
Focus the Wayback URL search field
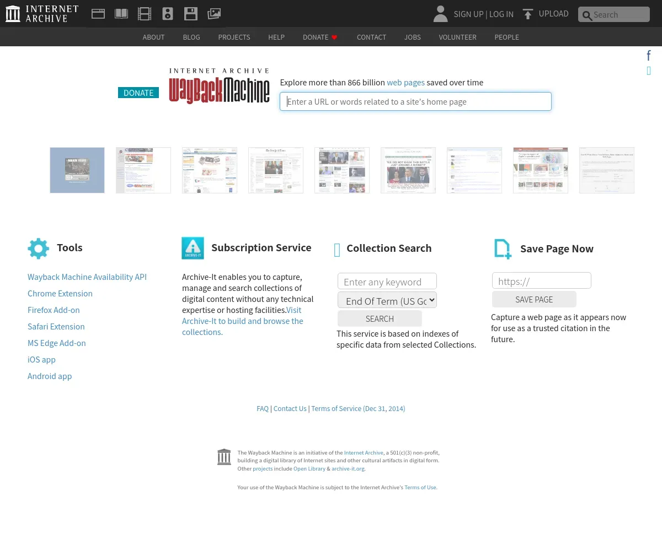[x=415, y=101]
